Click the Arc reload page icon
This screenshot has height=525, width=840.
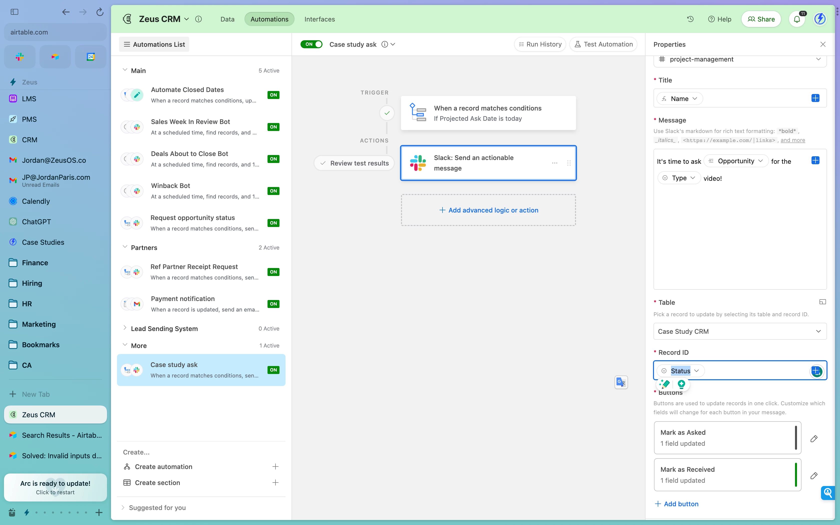point(100,12)
